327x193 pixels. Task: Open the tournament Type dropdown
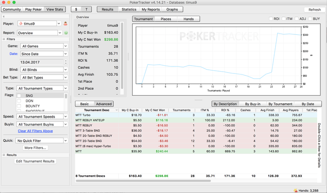tap(65, 88)
